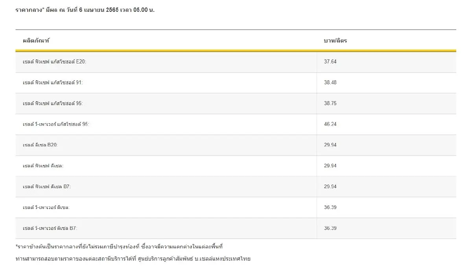Select row 'เชลล์ ดีเซล B20:'

(236, 145)
